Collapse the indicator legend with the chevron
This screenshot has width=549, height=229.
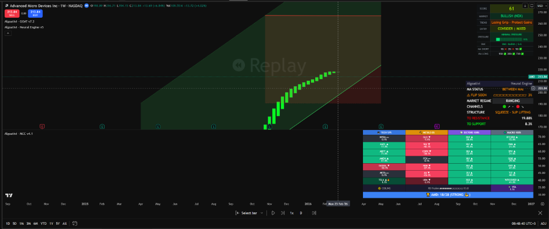[8, 34]
